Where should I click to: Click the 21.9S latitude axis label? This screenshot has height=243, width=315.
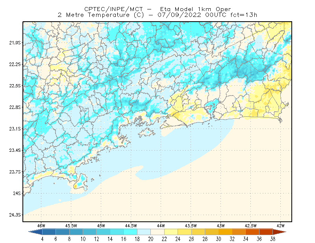[x=15, y=43]
